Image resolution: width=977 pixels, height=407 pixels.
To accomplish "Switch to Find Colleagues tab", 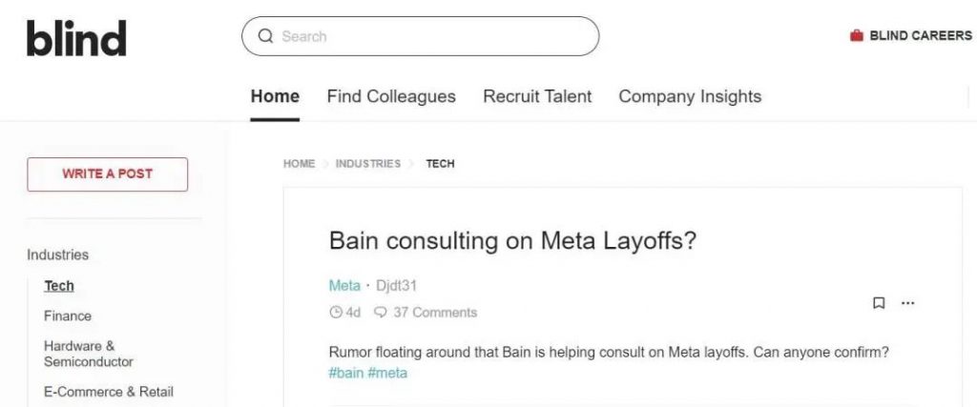I will (x=391, y=96).
